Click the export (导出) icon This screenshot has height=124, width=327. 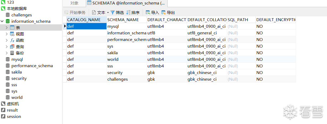click(164, 12)
